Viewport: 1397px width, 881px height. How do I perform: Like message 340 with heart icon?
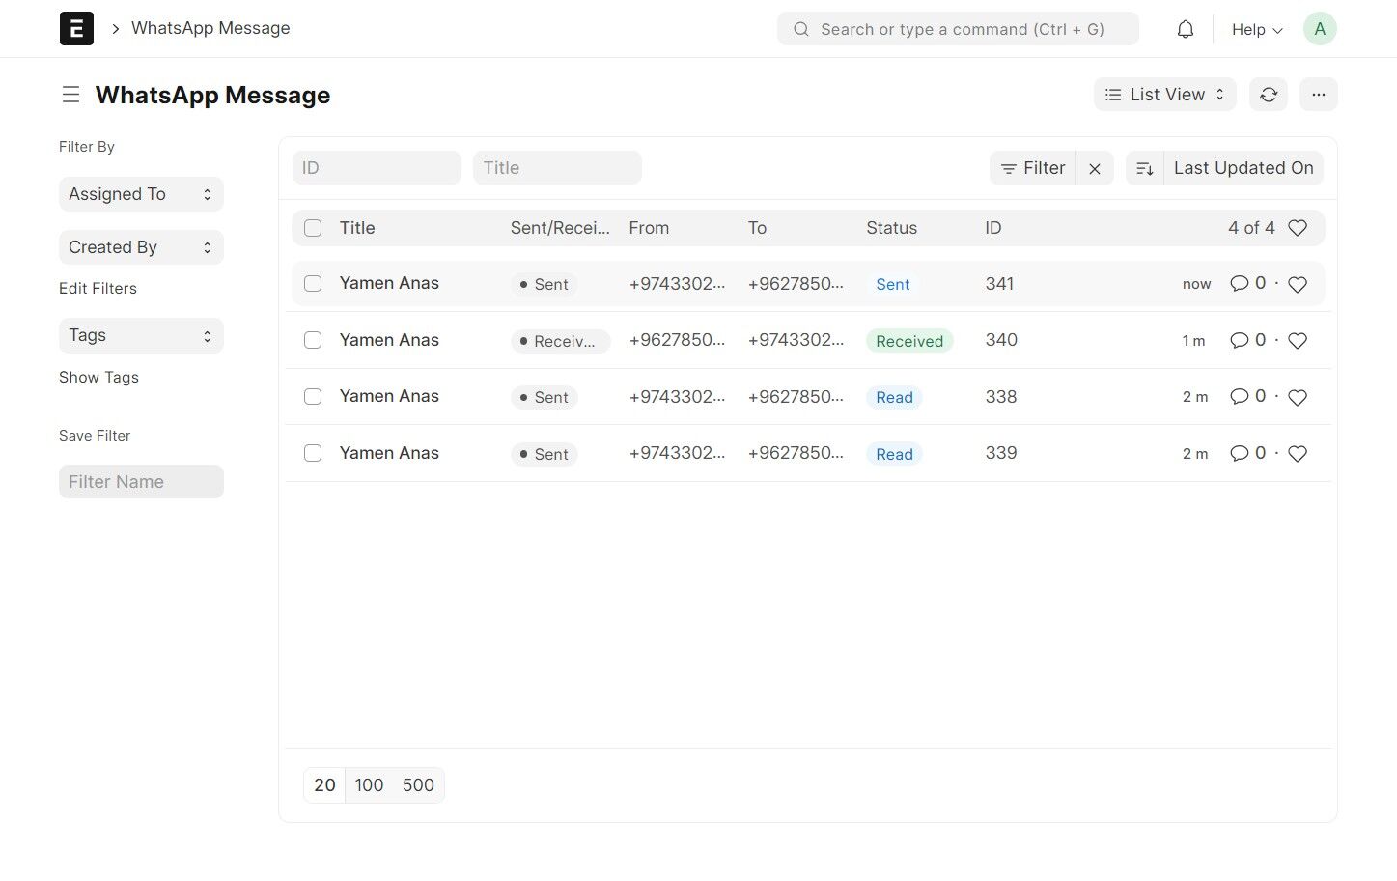pos(1298,341)
